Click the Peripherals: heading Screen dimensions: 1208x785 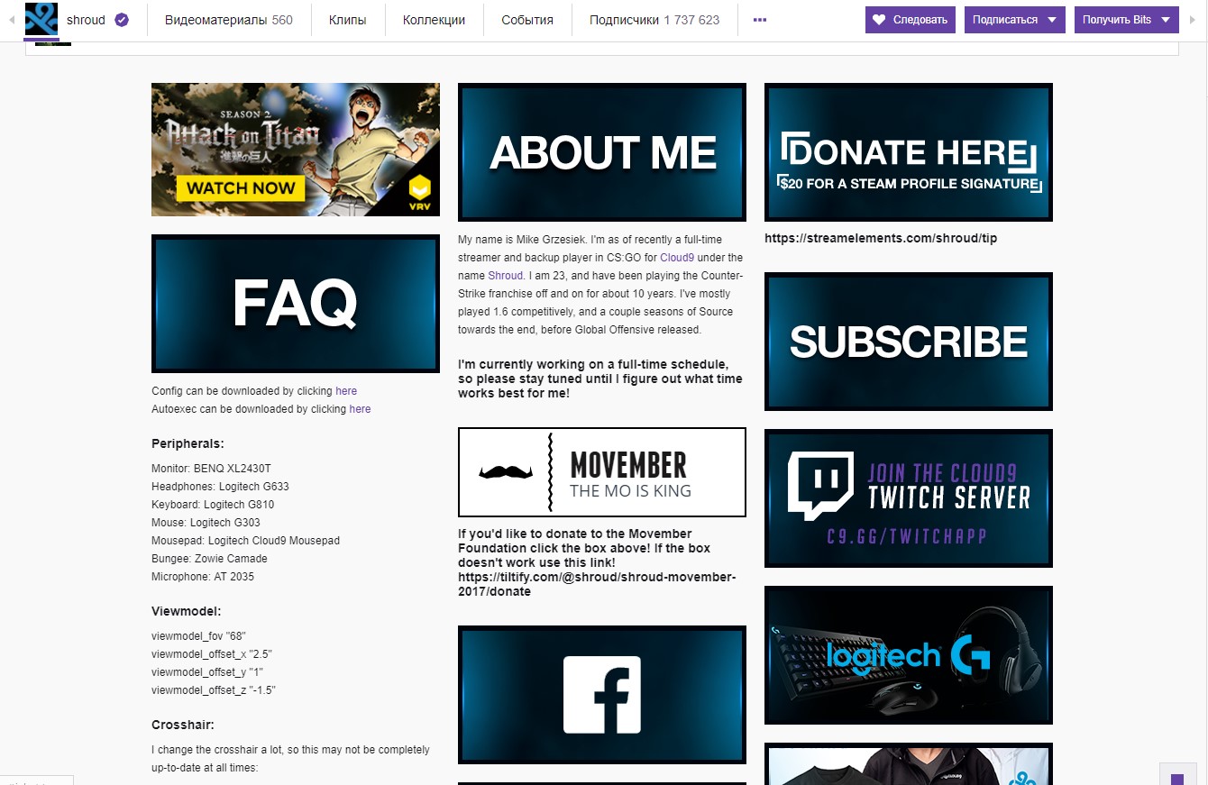pos(188,443)
